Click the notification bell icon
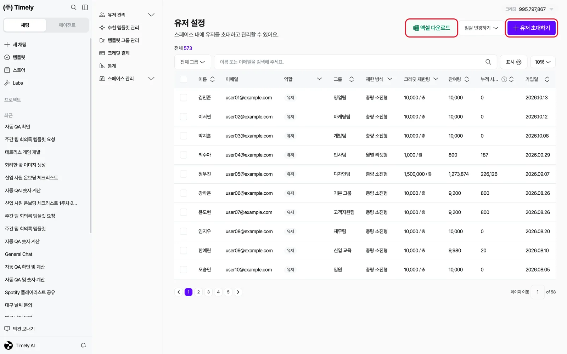Image resolution: width=567 pixels, height=354 pixels. (83, 346)
